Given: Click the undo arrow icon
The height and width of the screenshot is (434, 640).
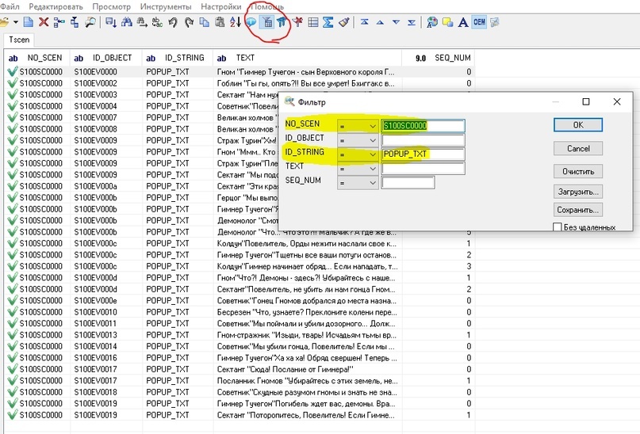Looking at the screenshot, I should click(172, 22).
